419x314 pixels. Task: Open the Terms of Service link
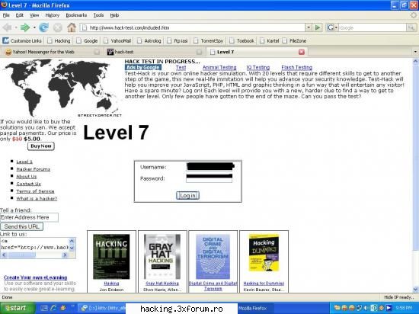point(35,191)
